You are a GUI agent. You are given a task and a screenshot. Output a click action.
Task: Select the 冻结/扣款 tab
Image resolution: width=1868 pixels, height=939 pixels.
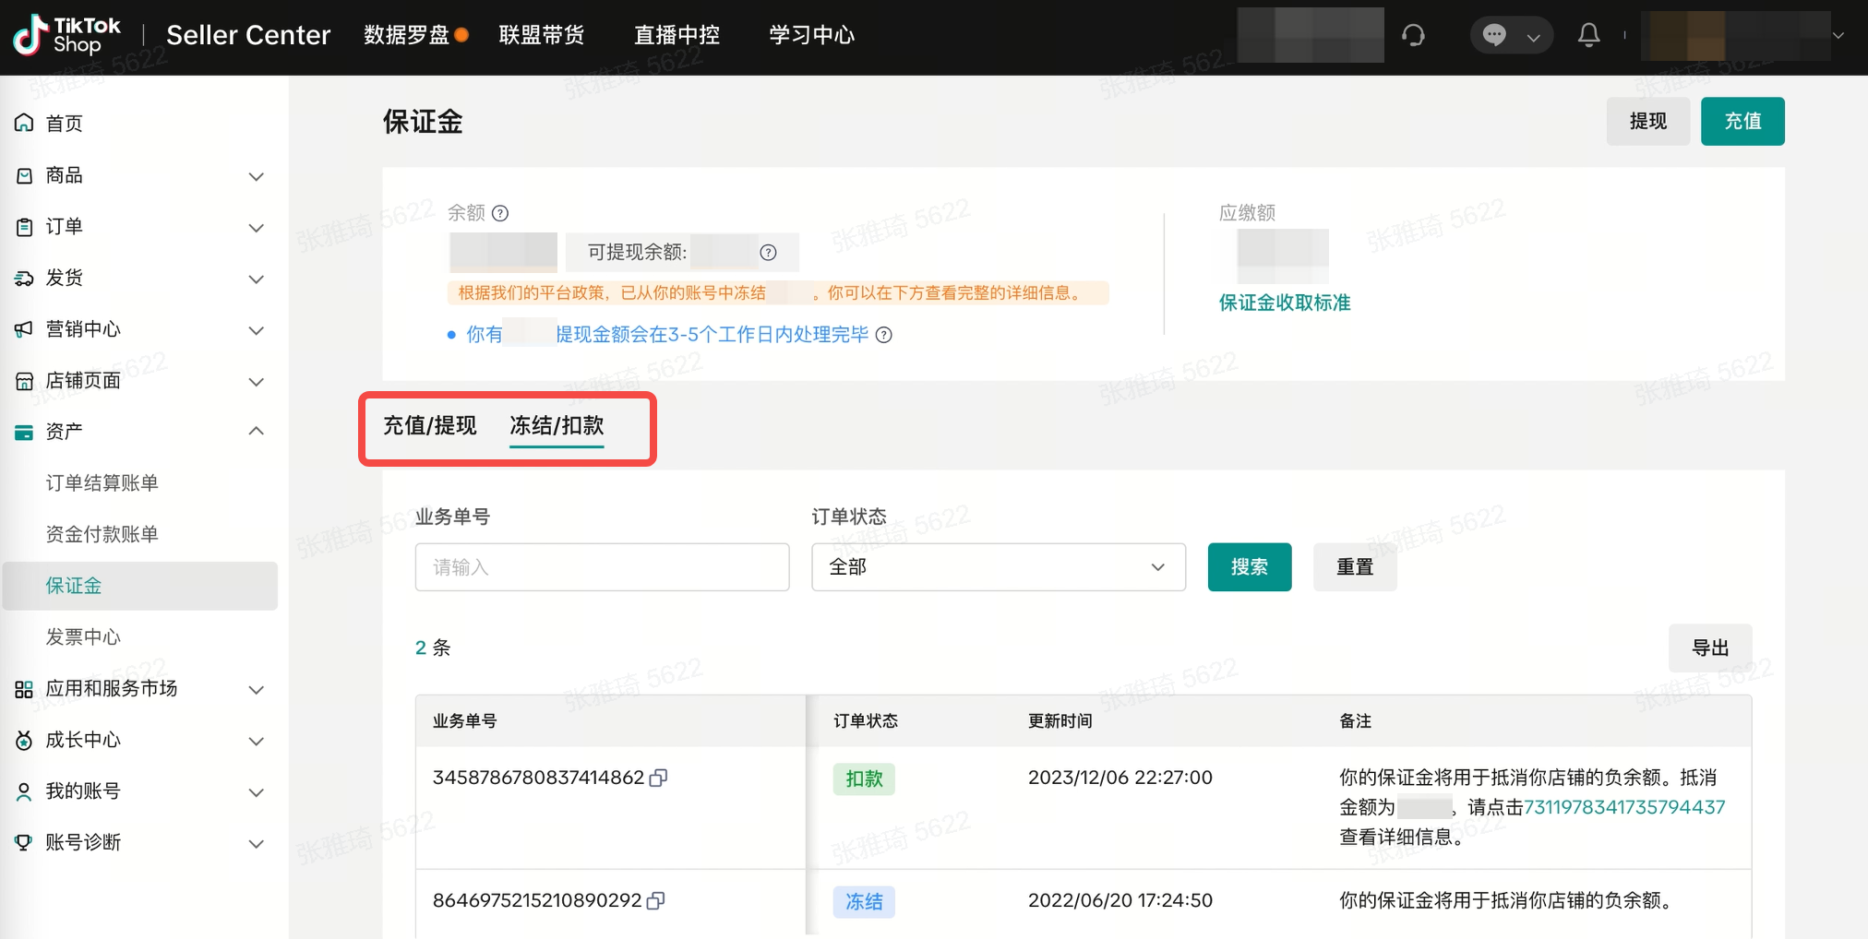click(557, 425)
